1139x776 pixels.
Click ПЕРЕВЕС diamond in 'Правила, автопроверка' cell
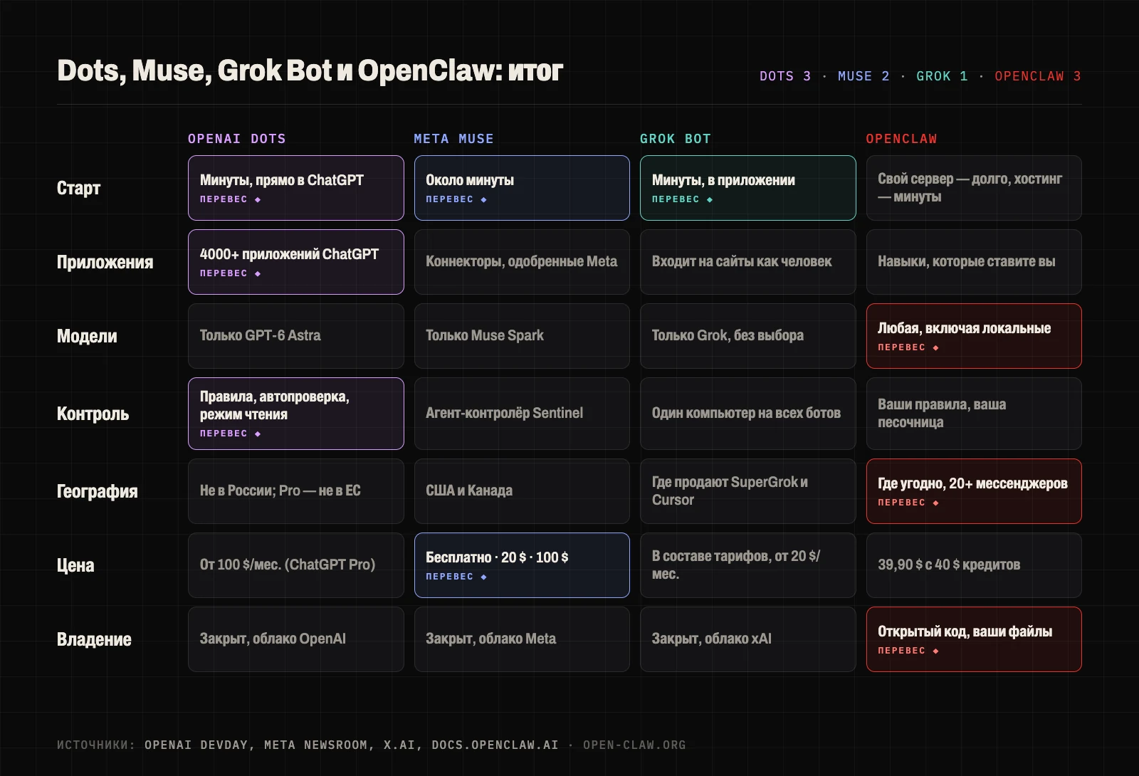(x=258, y=434)
